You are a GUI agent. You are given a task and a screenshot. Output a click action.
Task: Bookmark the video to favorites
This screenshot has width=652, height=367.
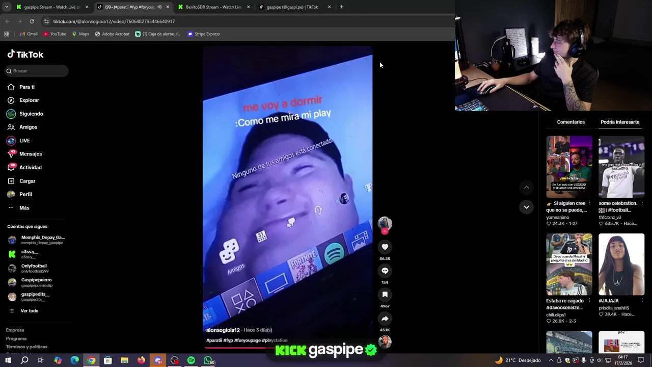[385, 295]
